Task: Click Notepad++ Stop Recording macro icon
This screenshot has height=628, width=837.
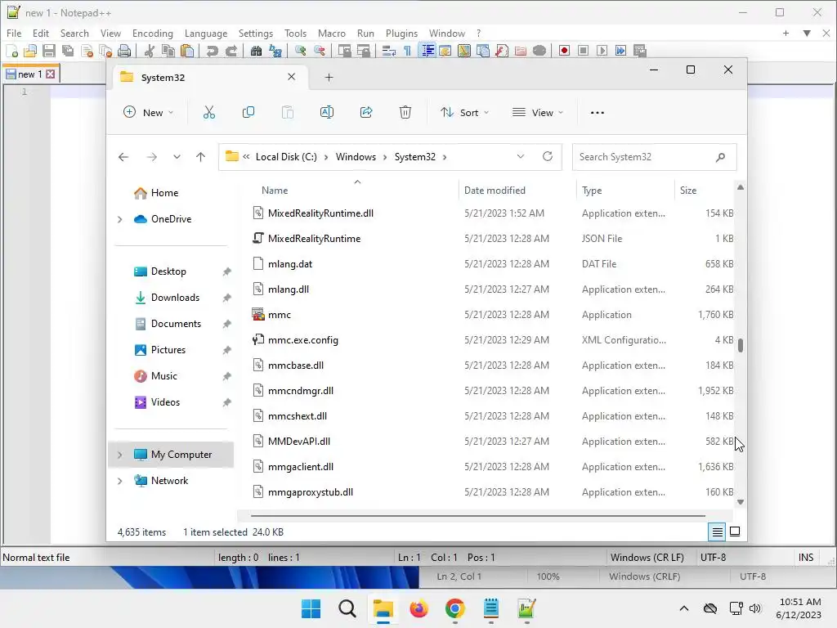Action: click(583, 51)
